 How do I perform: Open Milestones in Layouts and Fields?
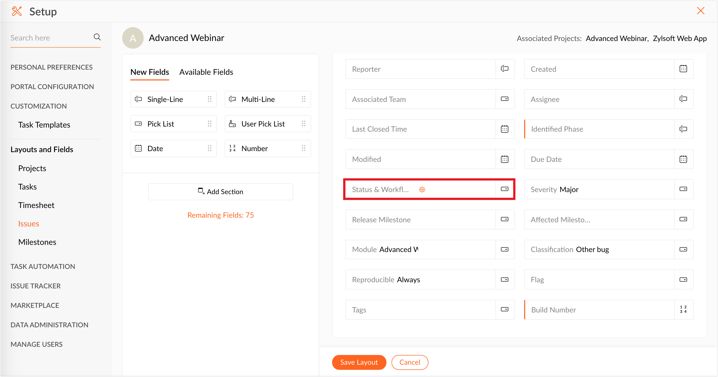pyautogui.click(x=37, y=242)
